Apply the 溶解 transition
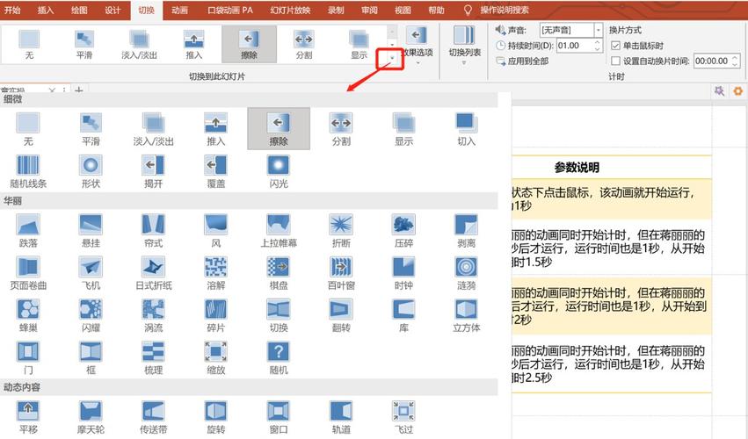 click(x=215, y=273)
